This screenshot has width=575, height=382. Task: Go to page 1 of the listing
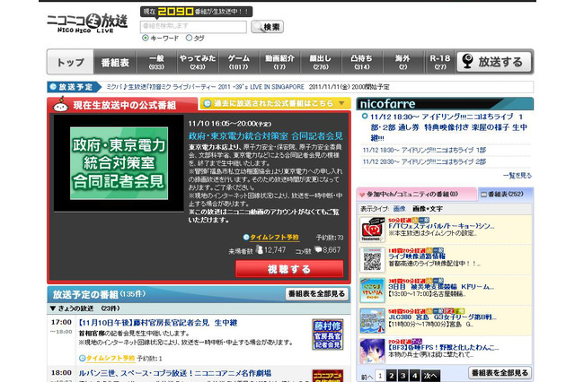(380, 376)
